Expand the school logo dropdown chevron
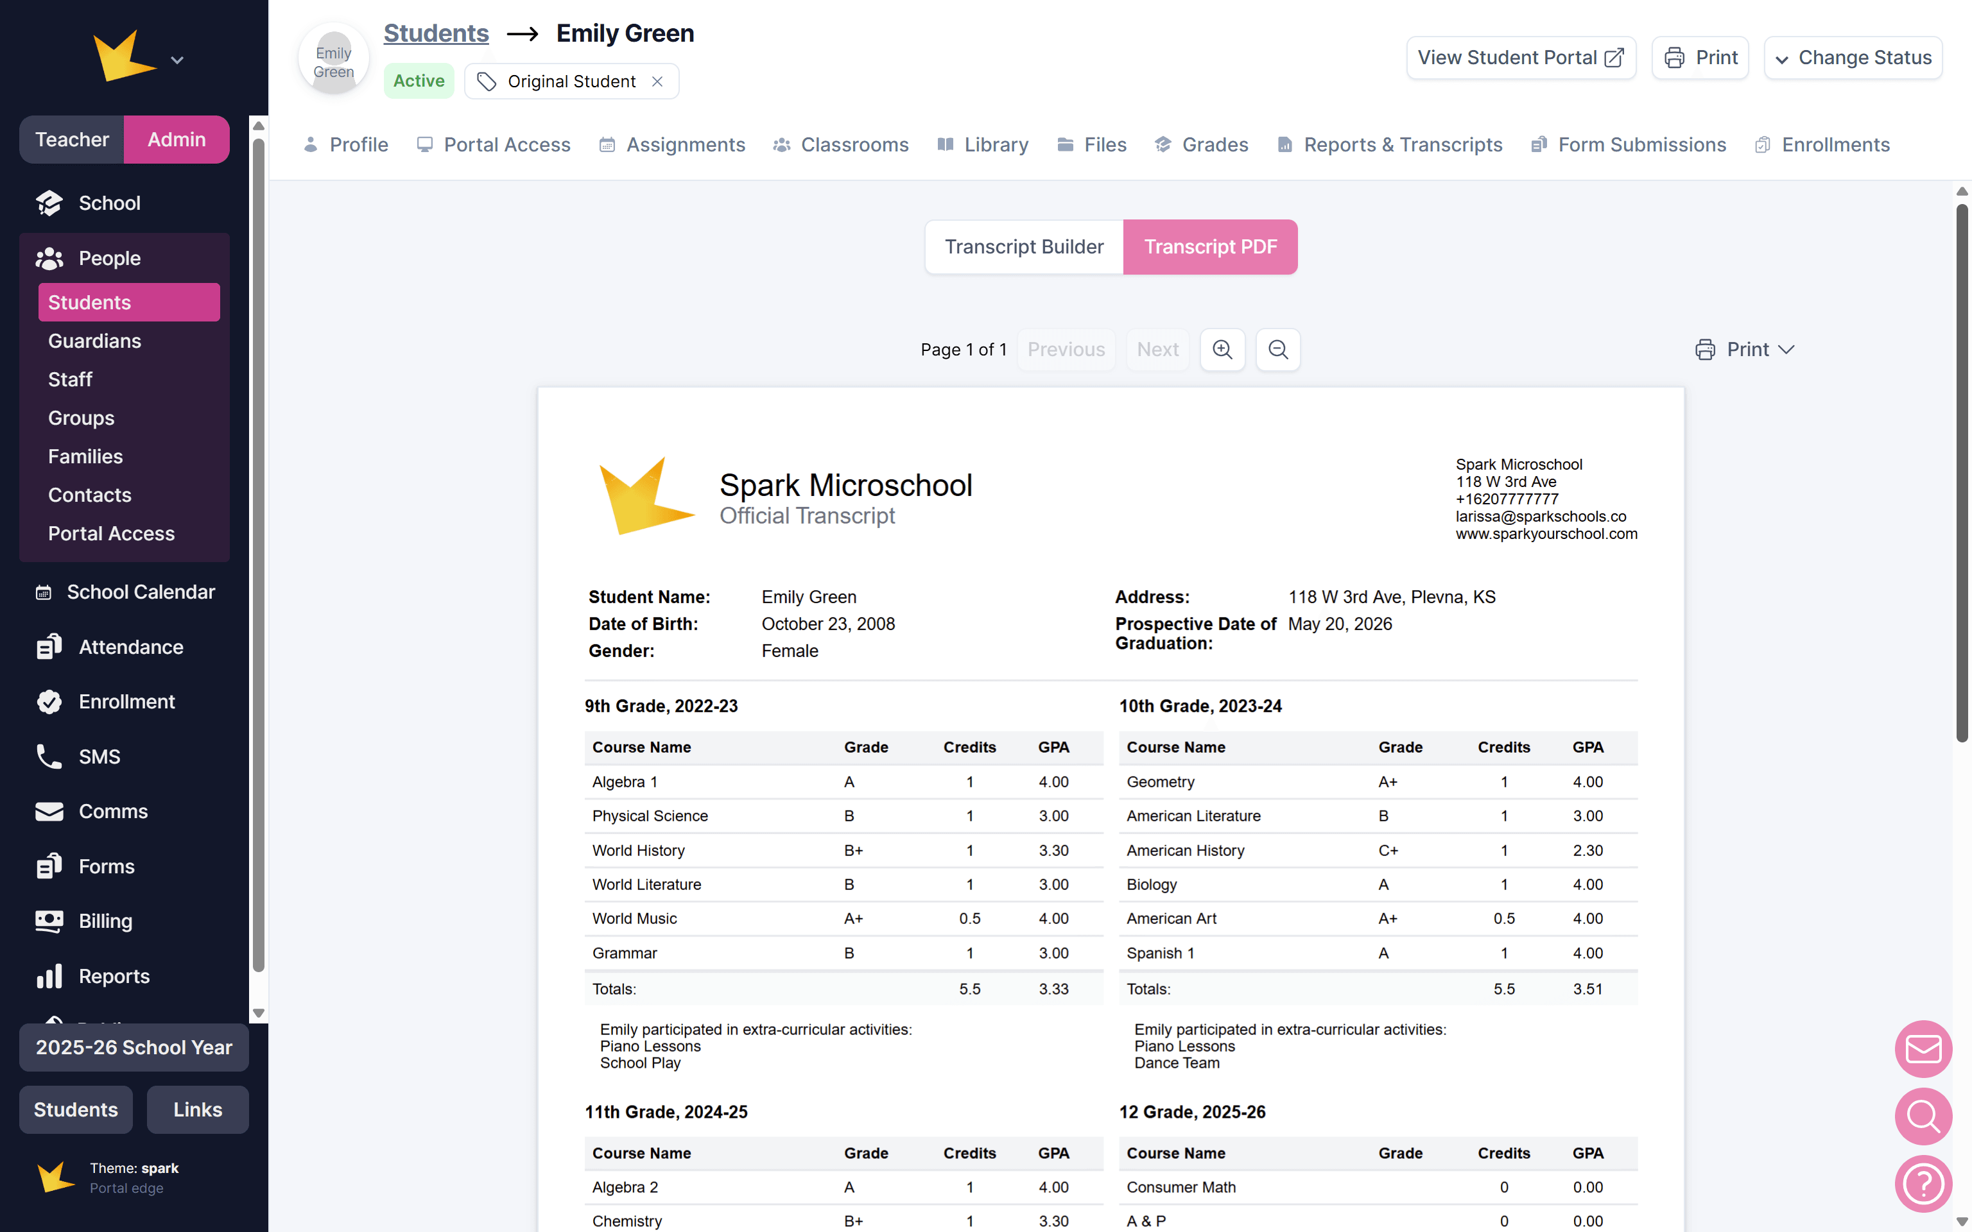 tap(177, 60)
